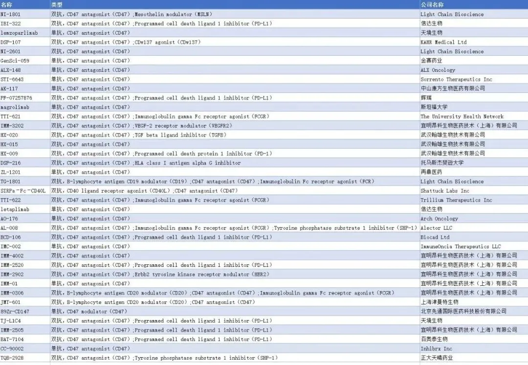Select the IMM-2520 name cell

(x=25, y=265)
